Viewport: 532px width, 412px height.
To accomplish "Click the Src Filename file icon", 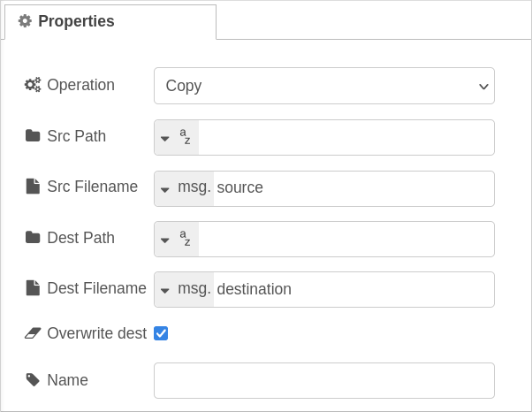I will click(33, 187).
